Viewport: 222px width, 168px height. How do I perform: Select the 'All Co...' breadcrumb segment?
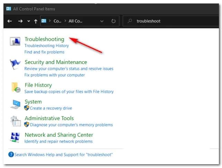[x=75, y=21]
